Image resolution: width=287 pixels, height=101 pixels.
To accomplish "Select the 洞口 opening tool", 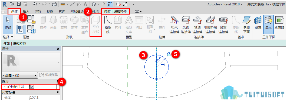I will 139,23.
